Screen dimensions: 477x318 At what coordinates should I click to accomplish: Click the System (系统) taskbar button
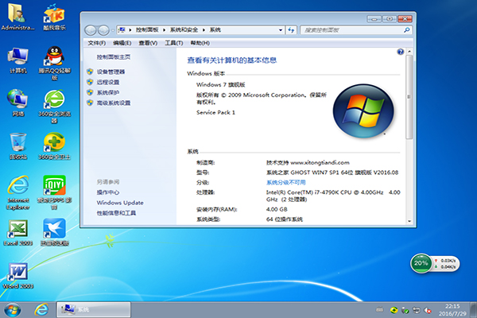tap(94, 310)
